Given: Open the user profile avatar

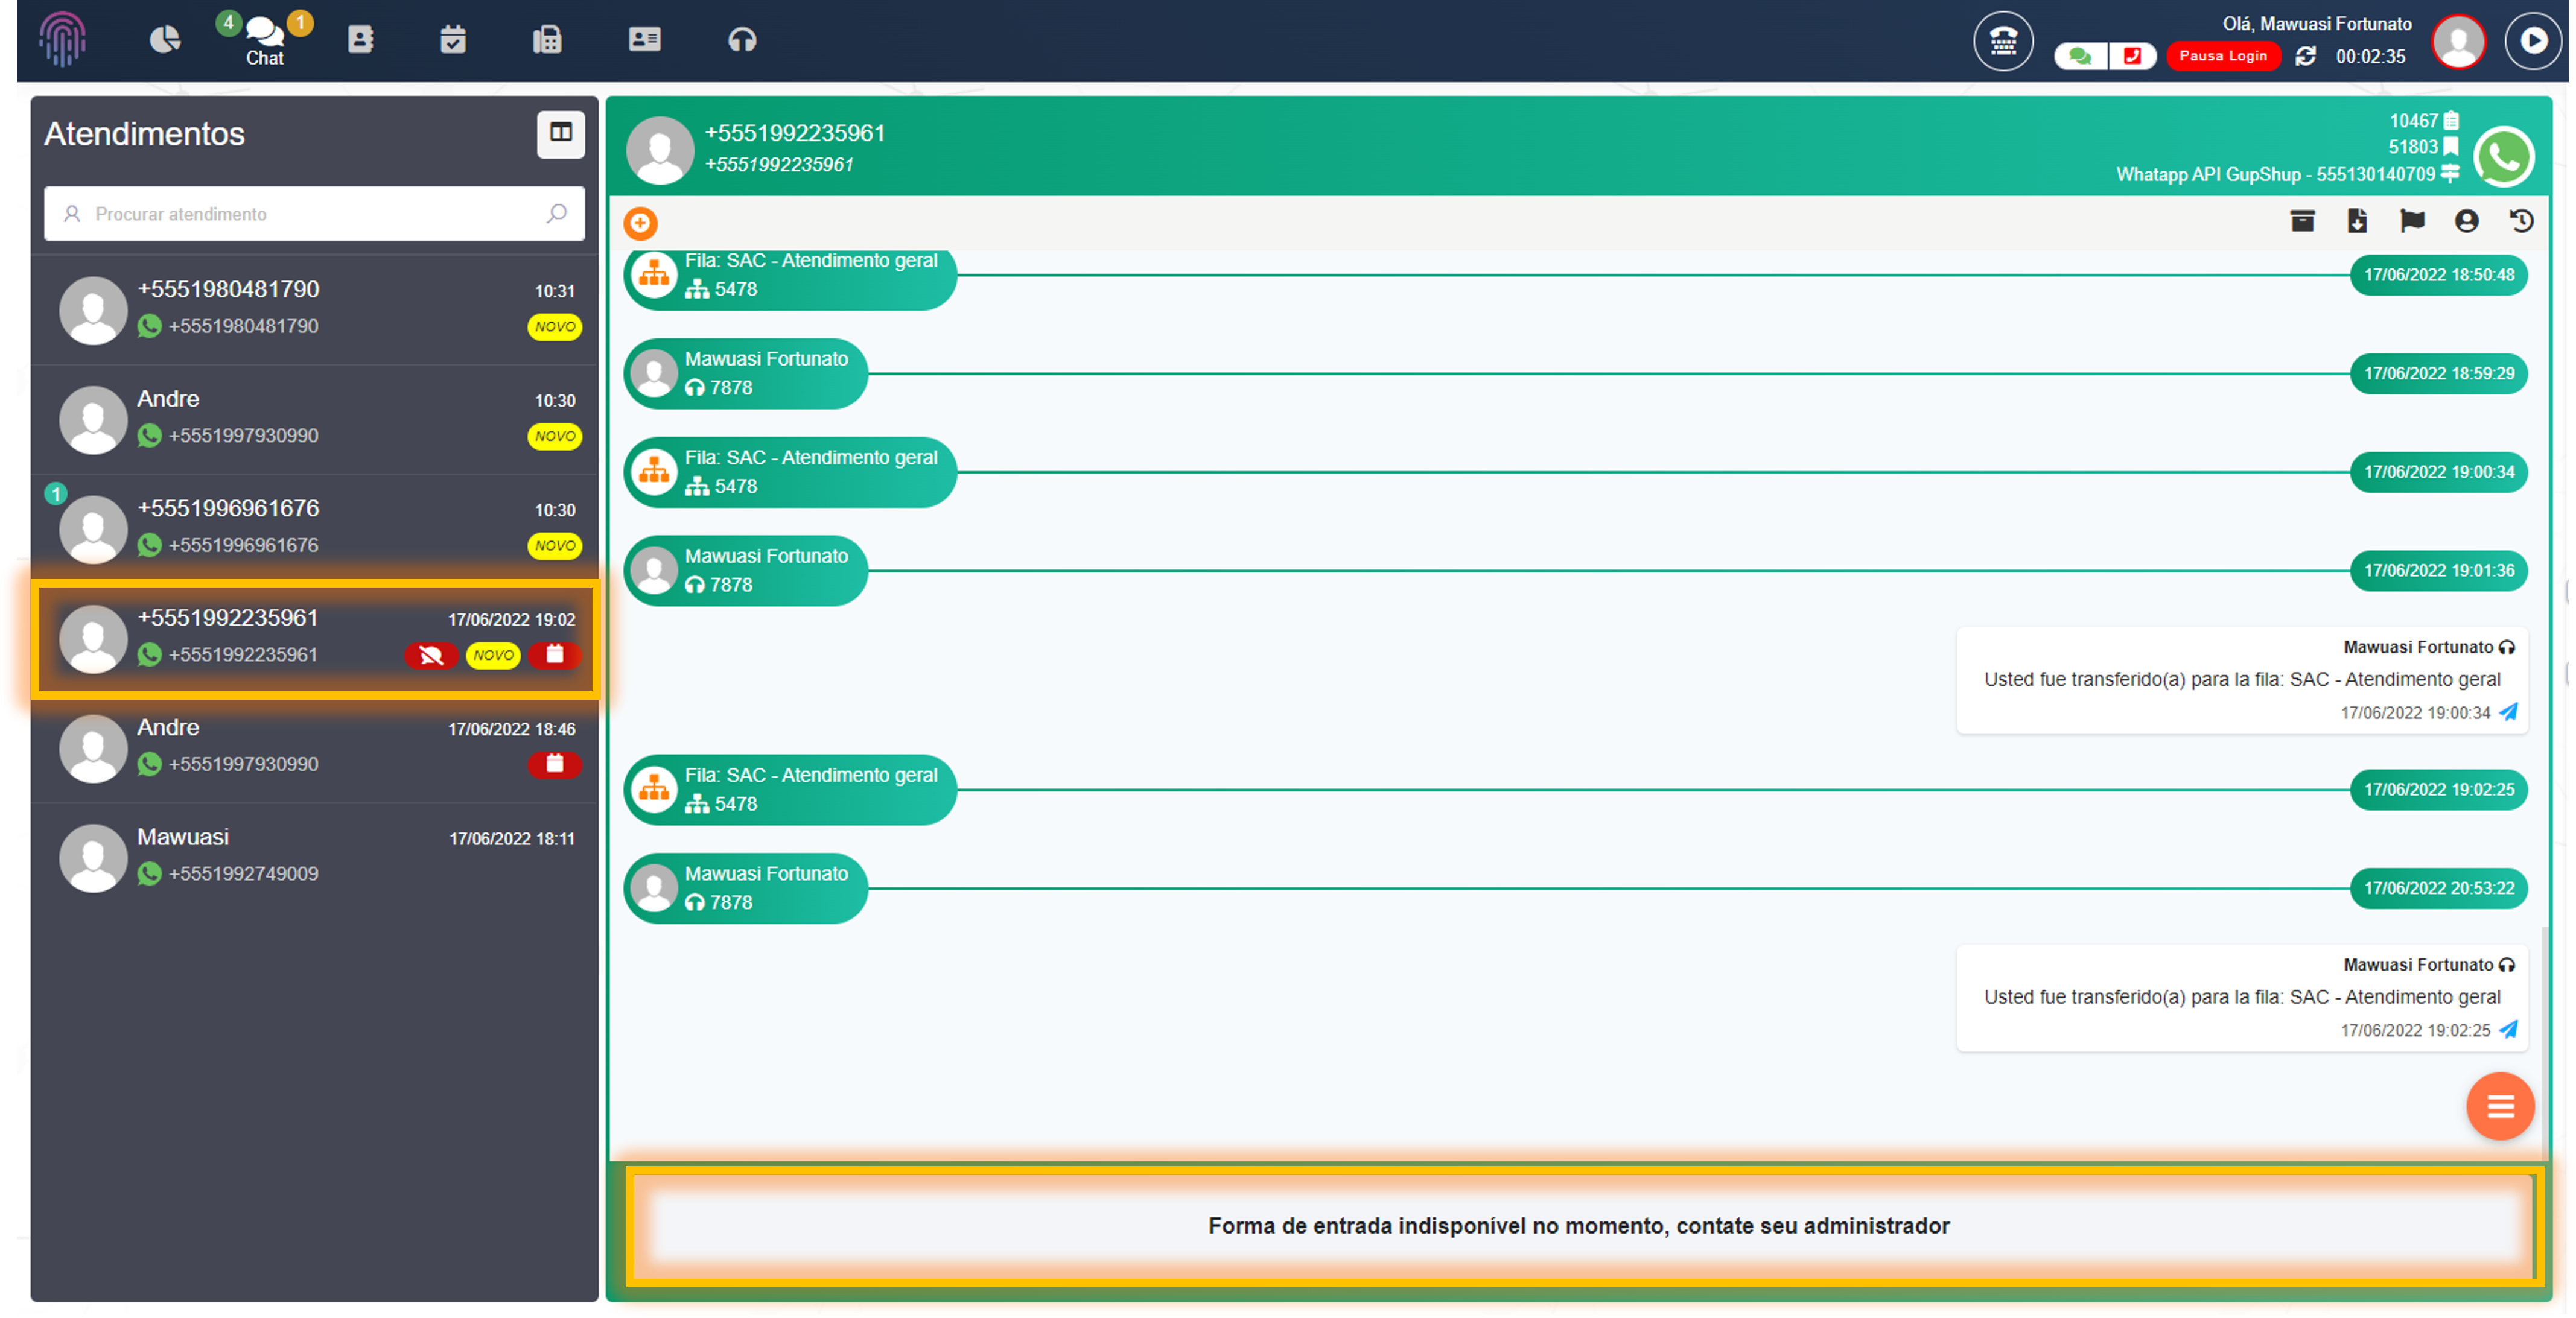Looking at the screenshot, I should (x=2459, y=41).
